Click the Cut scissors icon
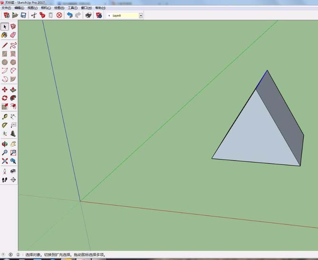This screenshot has width=318, height=260. coord(34,15)
